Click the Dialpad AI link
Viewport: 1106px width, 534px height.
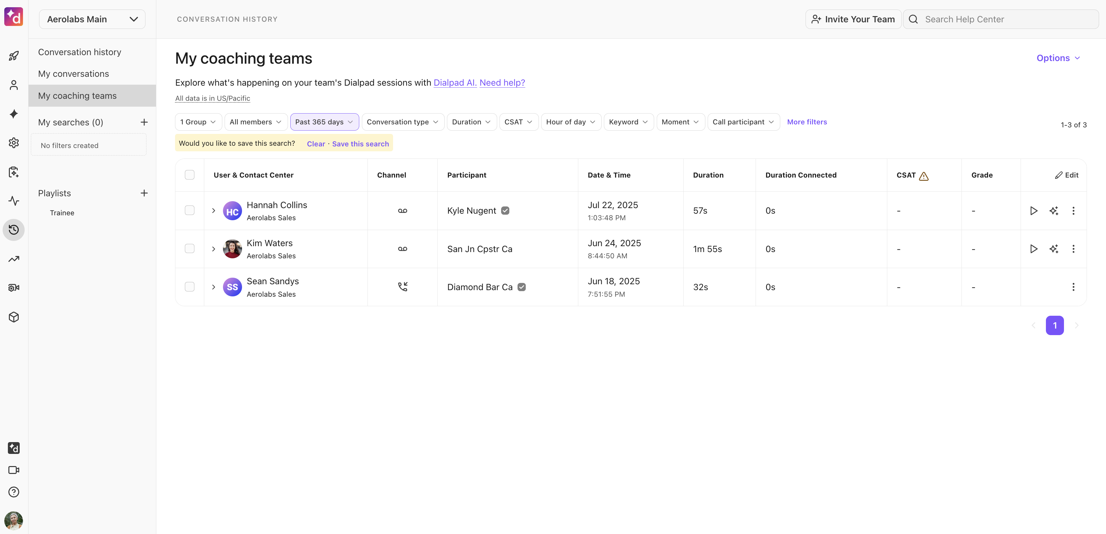point(455,82)
